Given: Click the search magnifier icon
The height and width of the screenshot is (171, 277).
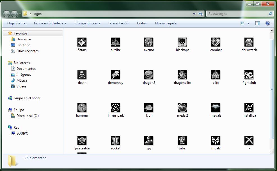Looking at the screenshot, I should (x=270, y=14).
